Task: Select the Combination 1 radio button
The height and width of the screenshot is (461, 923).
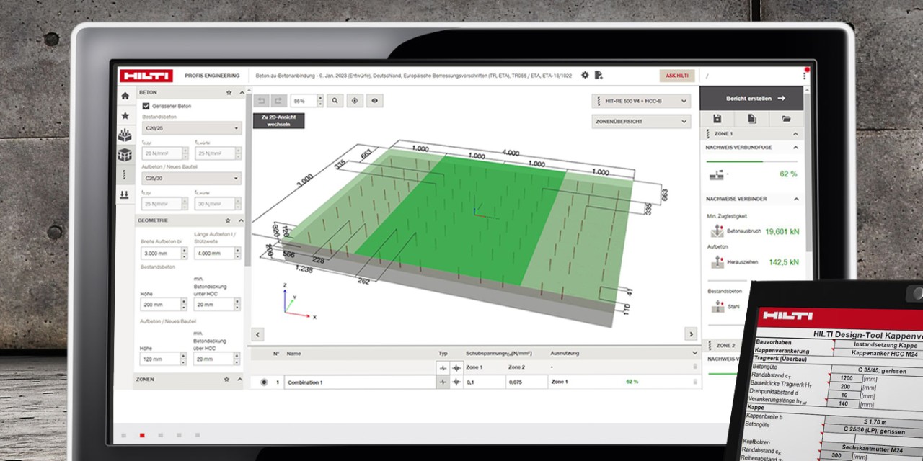Action: [x=263, y=382]
